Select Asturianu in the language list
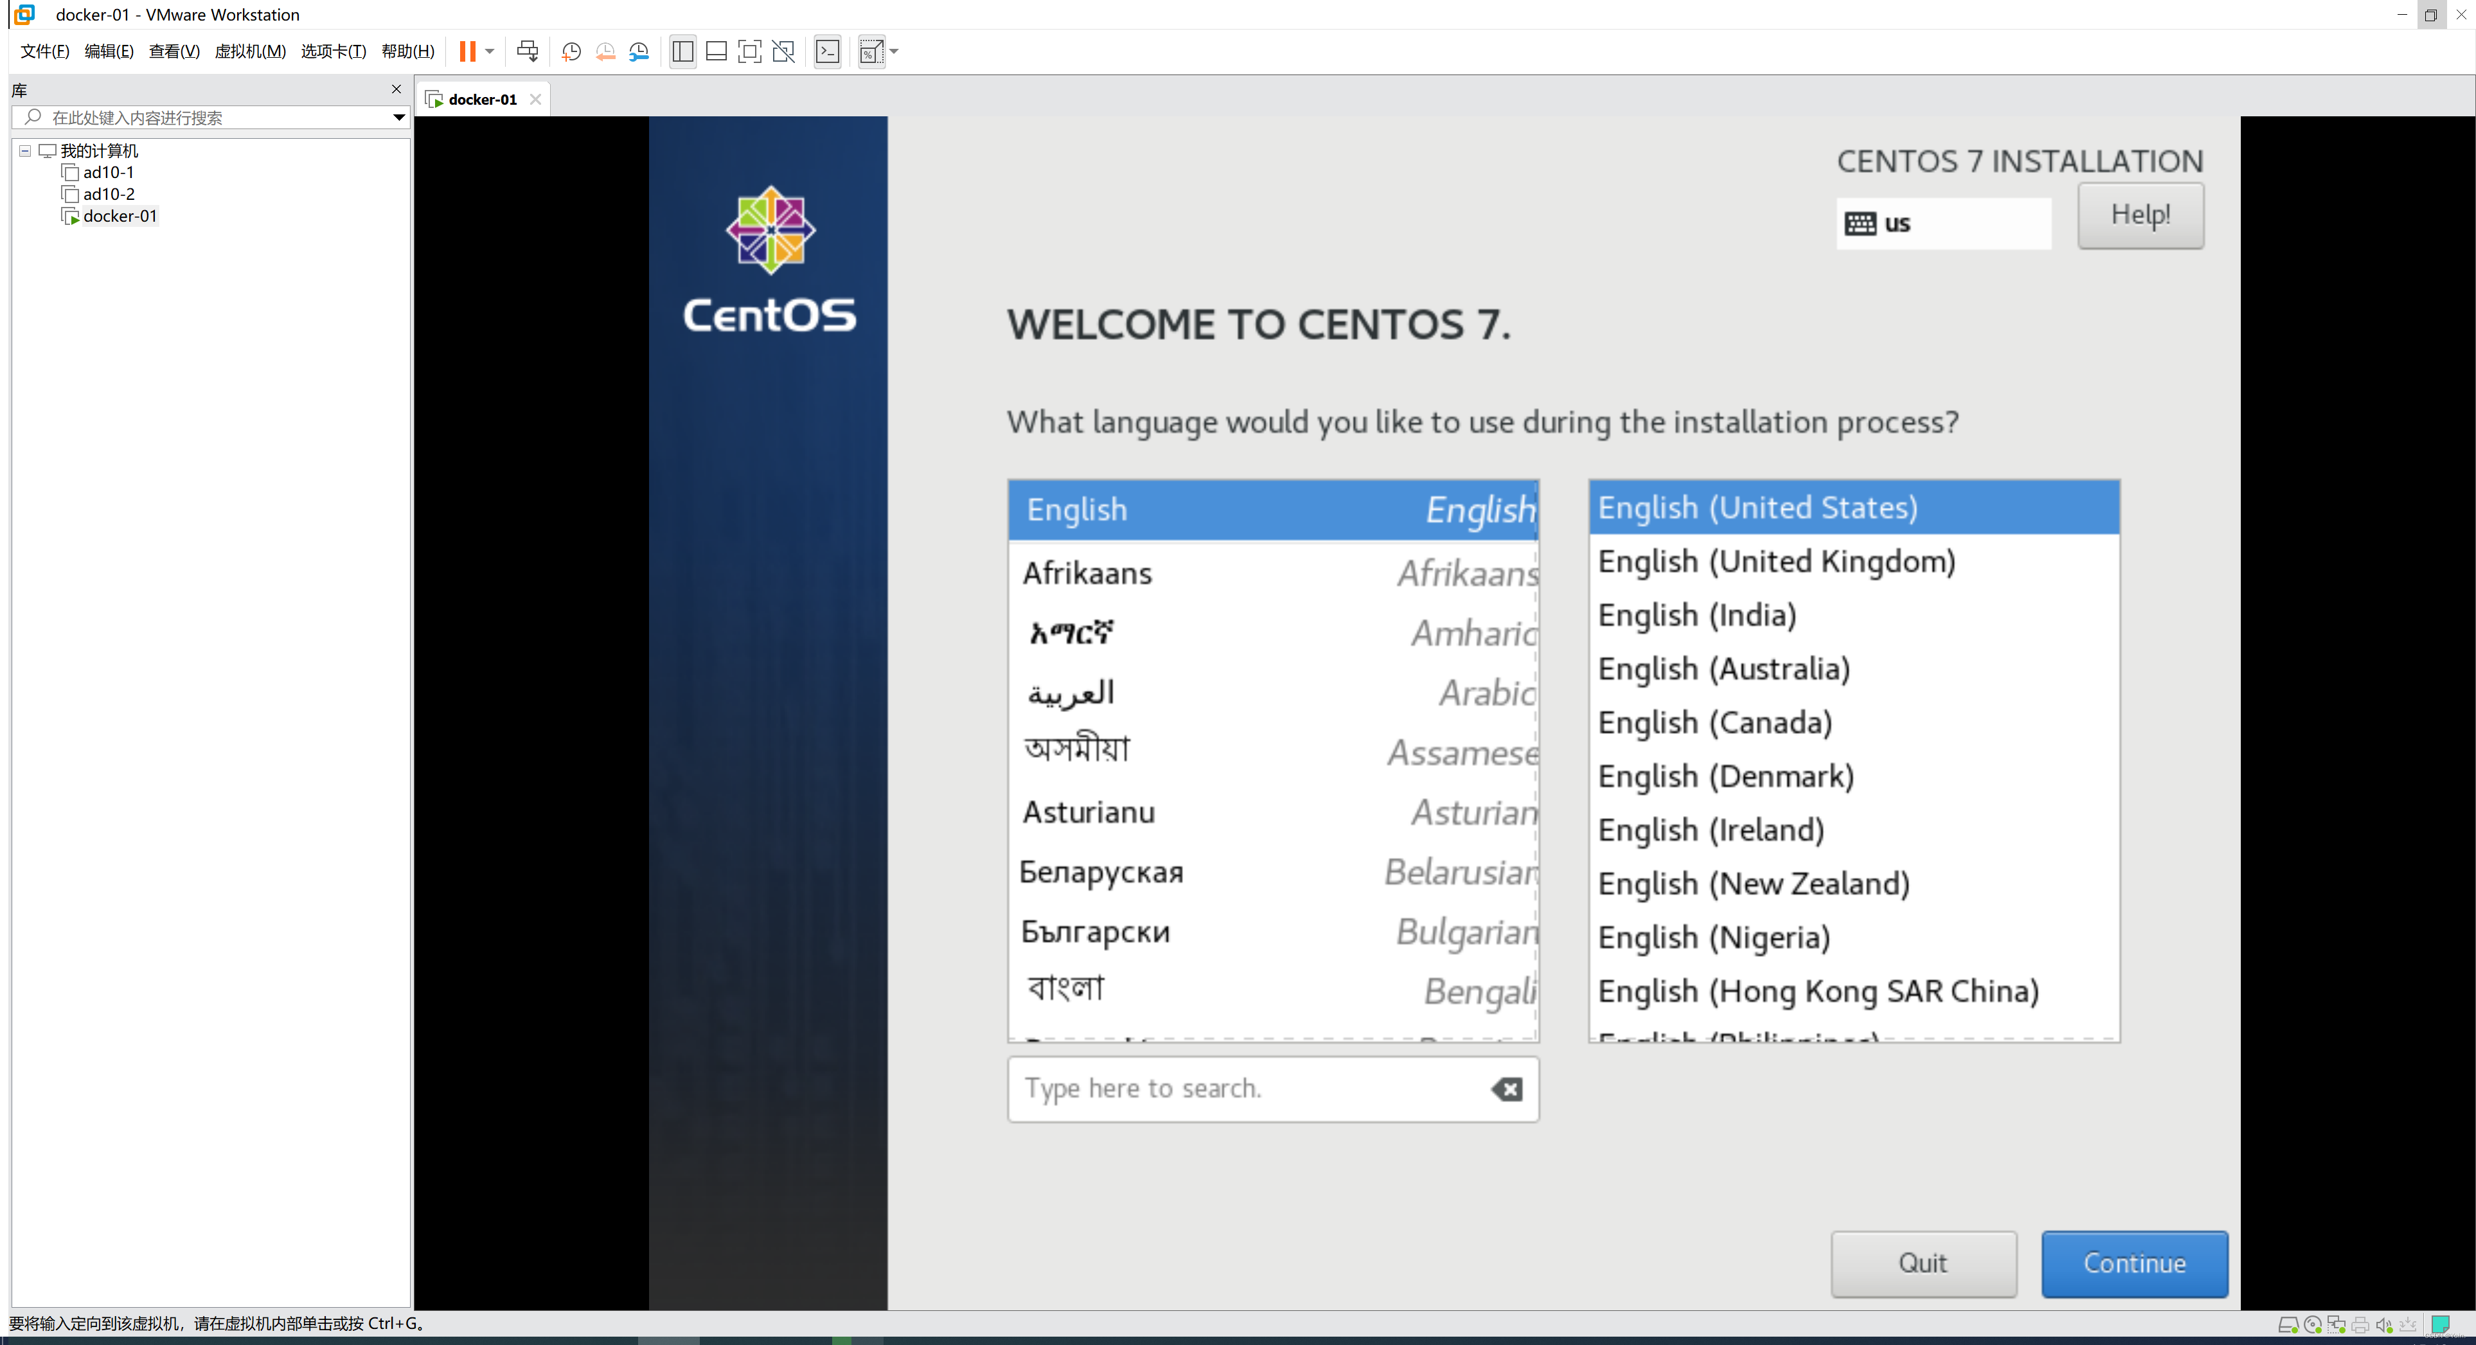This screenshot has height=1345, width=2476. [1272, 812]
